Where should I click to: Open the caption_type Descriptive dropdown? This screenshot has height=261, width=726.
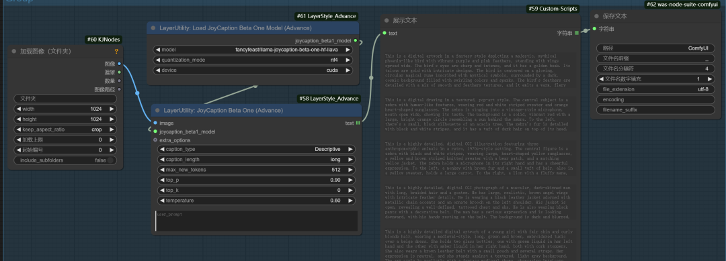coord(257,149)
